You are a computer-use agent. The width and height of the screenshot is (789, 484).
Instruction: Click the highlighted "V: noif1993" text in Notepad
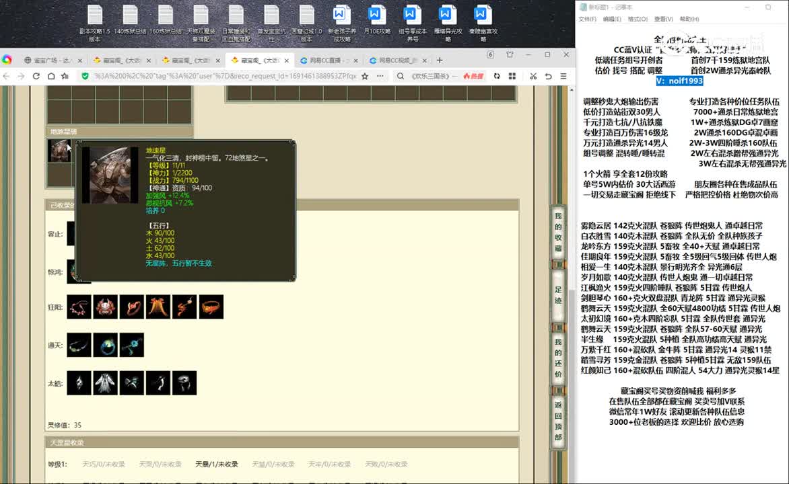[679, 81]
